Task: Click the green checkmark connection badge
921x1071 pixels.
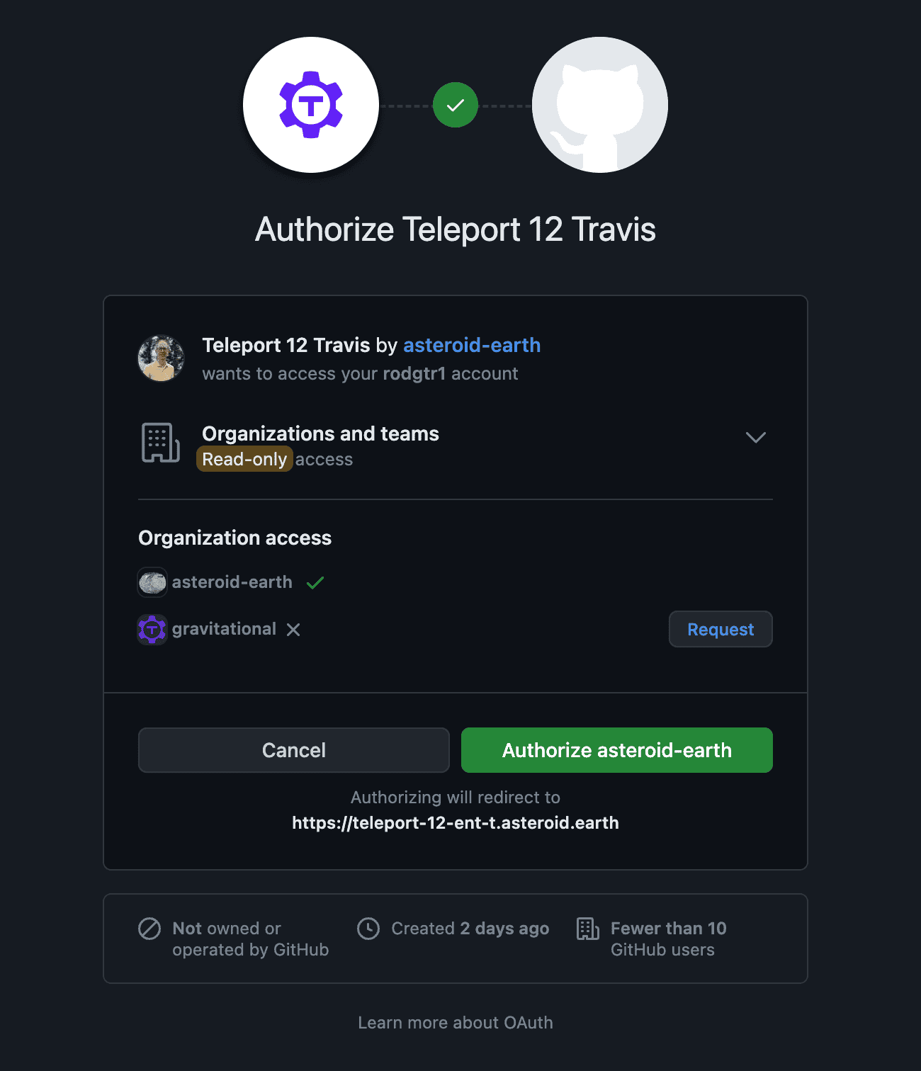Action: (x=456, y=105)
